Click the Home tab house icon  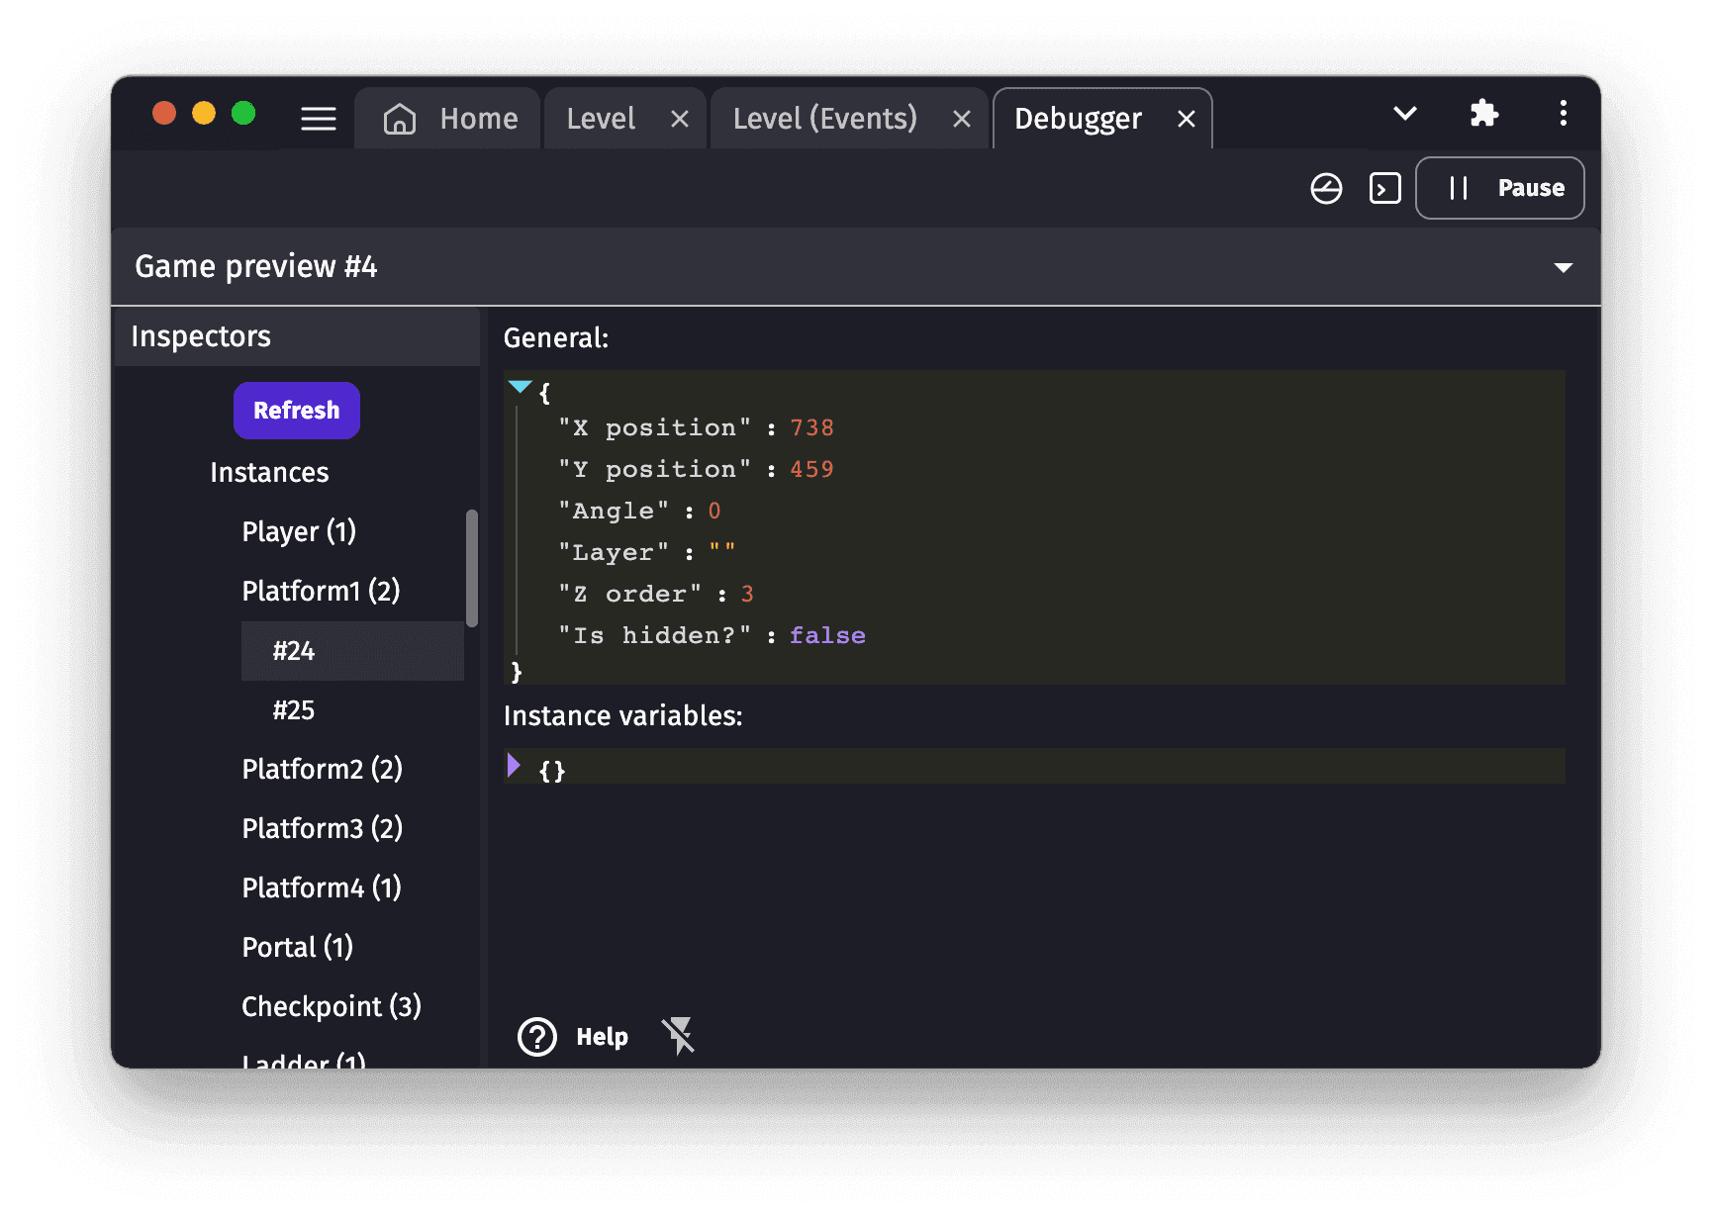click(400, 119)
